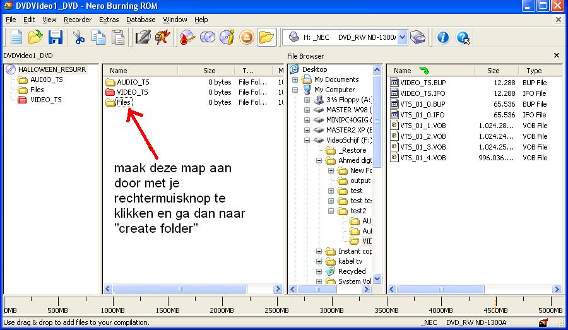This screenshot has height=330, width=568.
Task: Activate the context Help question-mark icon
Action: click(463, 37)
